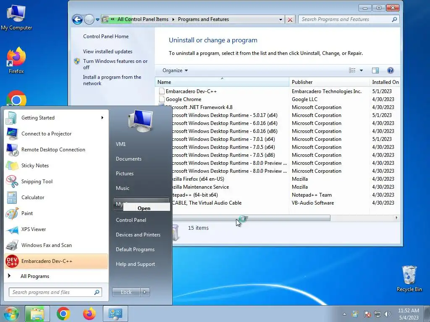
Task: Open Getting Started in Start menu
Action: click(56, 118)
